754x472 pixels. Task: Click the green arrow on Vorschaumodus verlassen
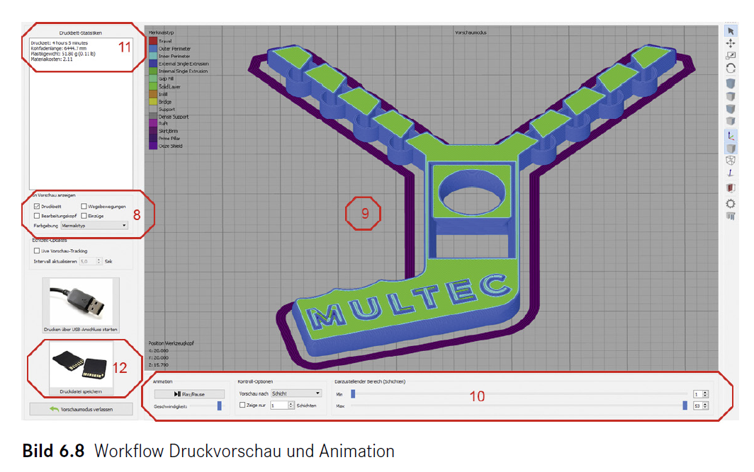pos(54,409)
